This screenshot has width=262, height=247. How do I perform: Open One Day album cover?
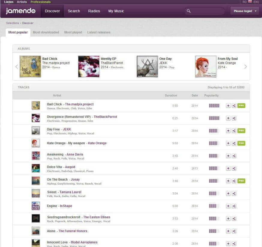coord(147,66)
